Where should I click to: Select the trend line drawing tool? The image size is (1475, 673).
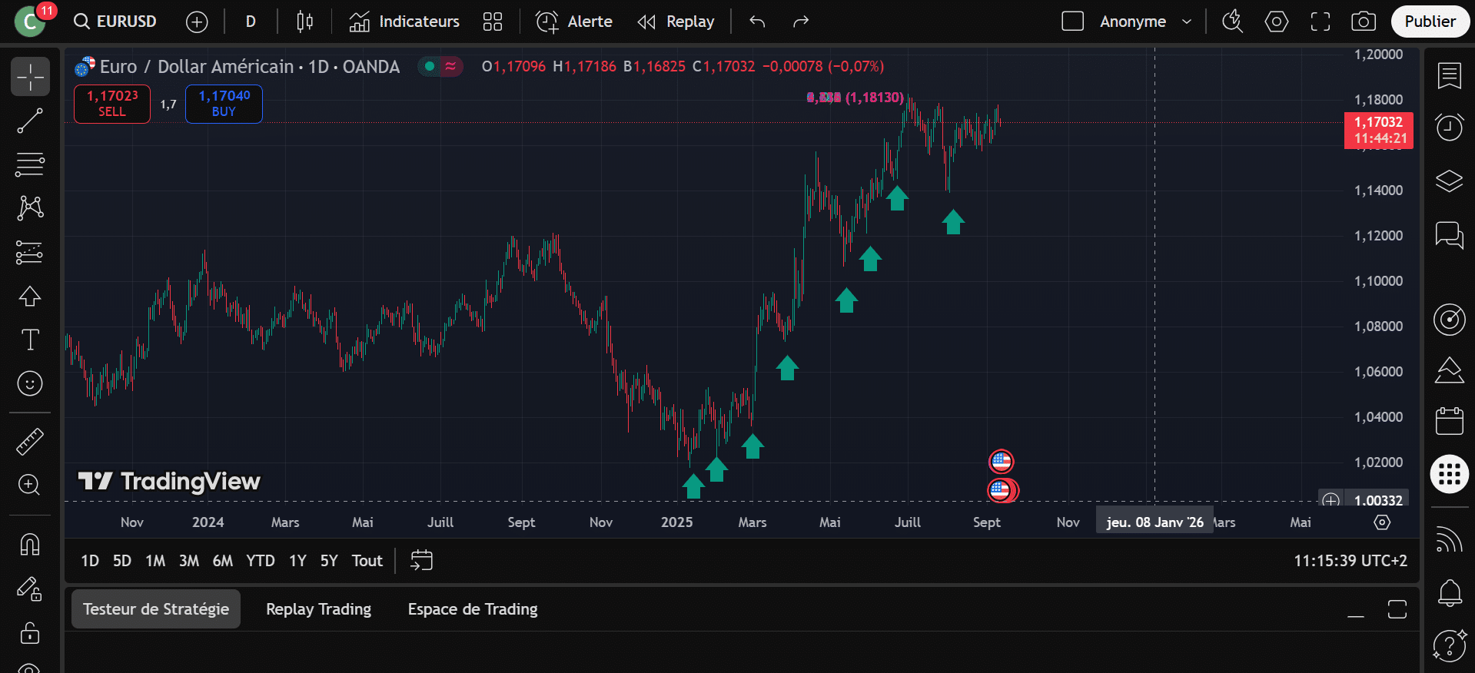coord(30,121)
